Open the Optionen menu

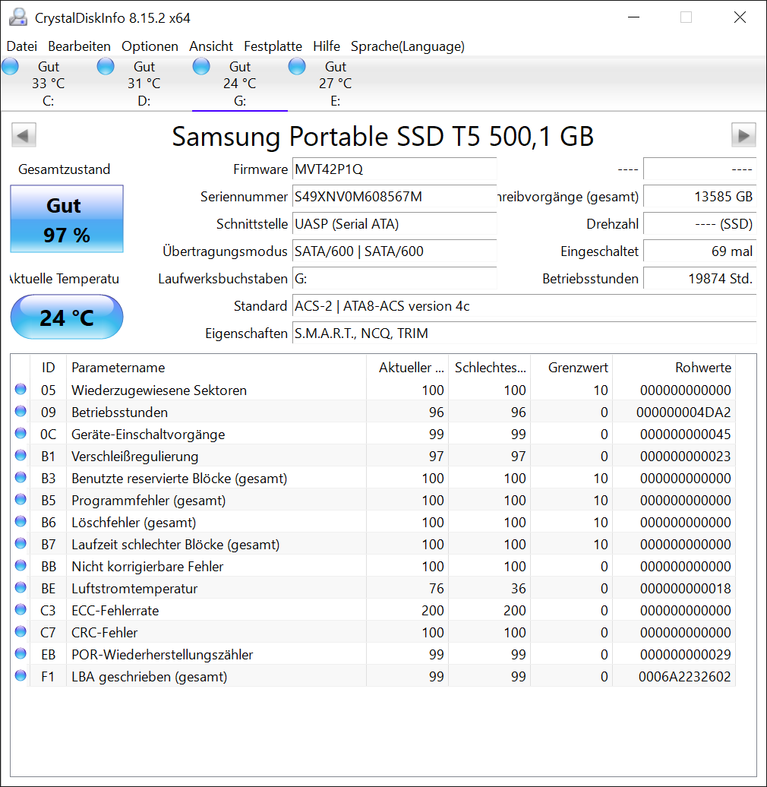click(x=150, y=46)
